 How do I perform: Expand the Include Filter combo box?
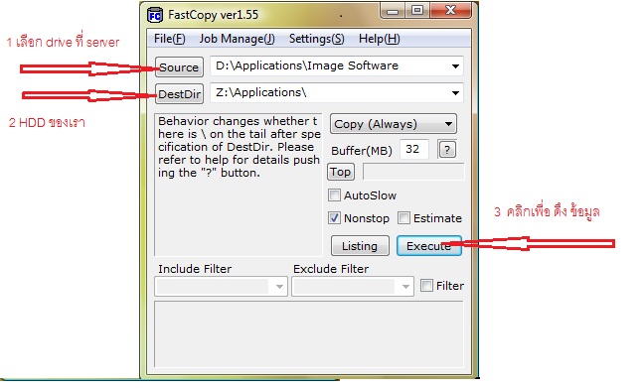(x=279, y=287)
